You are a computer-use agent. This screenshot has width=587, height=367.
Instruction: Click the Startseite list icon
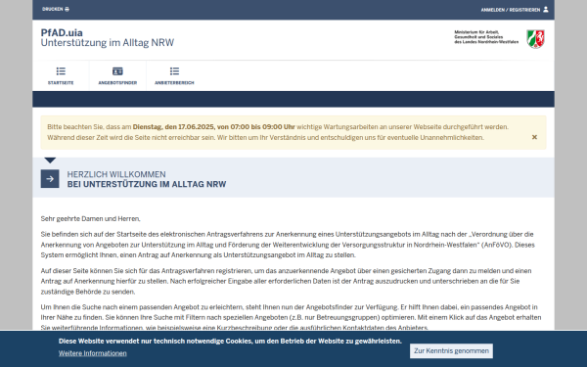tap(61, 71)
